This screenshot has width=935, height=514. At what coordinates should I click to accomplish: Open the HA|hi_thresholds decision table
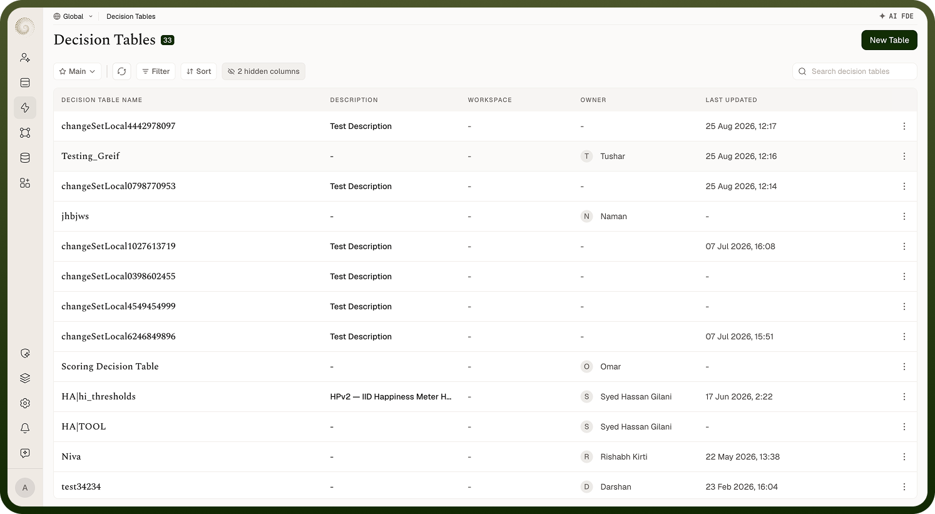pyautogui.click(x=98, y=396)
